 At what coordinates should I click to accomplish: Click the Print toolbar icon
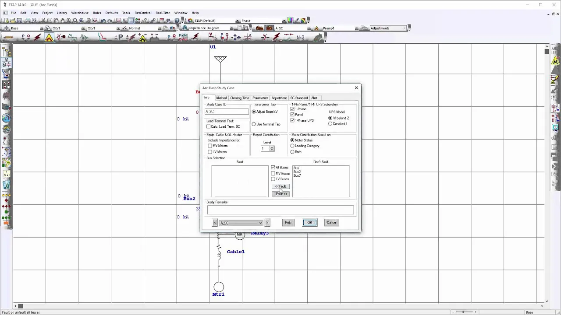[28, 21]
